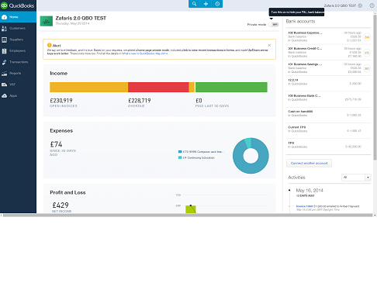Click the QuickBooks logo in the sidebar
The width and height of the screenshot is (377, 283).
tap(17, 5)
